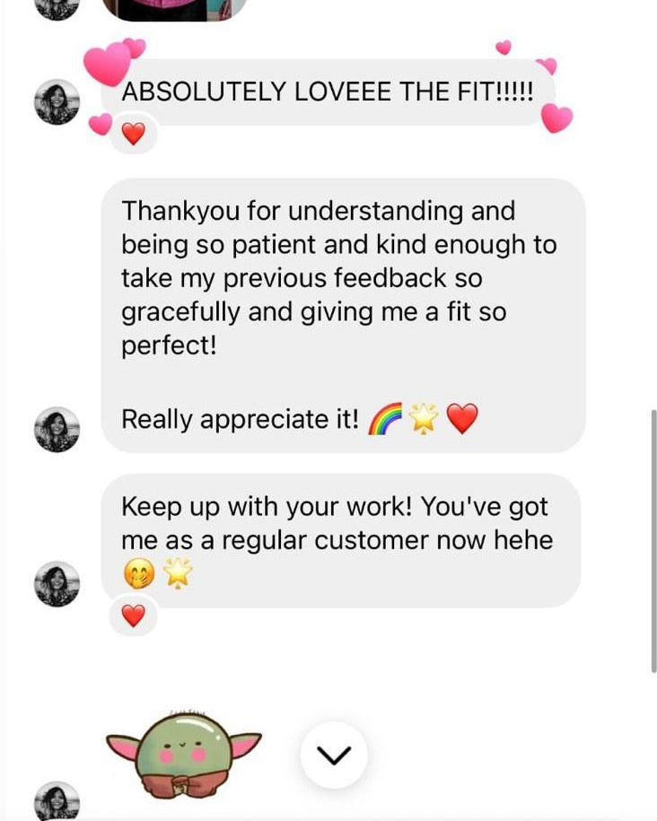Select the 'ABSOLUTELY LOVEEE THE FIT!!!!!' message bubble
This screenshot has height=821, width=657.
pyautogui.click(x=328, y=92)
